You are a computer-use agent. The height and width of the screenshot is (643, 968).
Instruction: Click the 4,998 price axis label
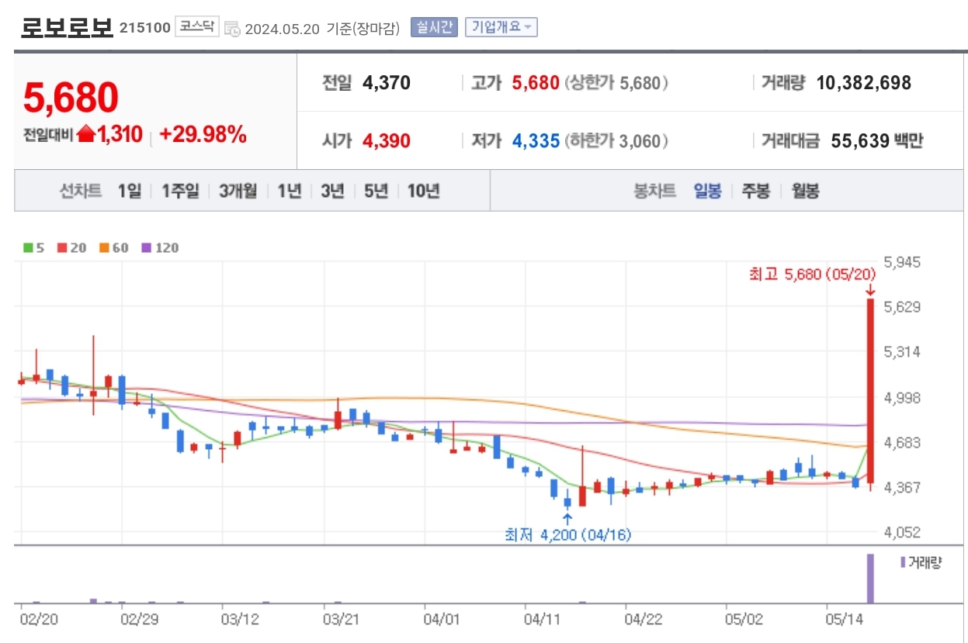click(x=903, y=398)
